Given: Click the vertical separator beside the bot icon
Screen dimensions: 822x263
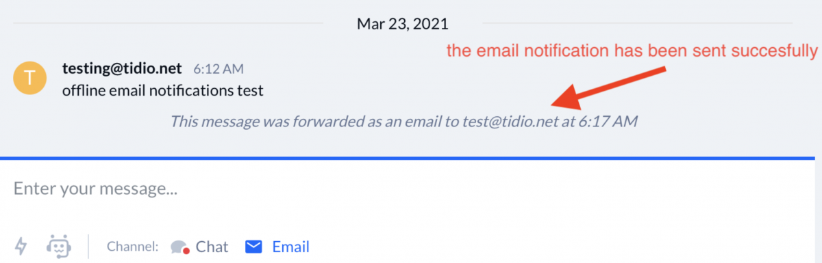Looking at the screenshot, I should click(x=88, y=247).
